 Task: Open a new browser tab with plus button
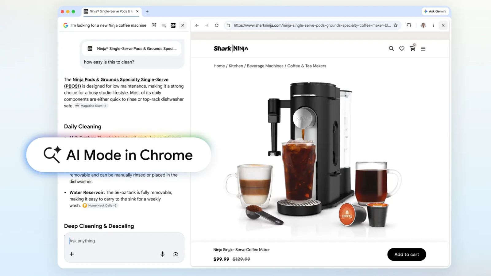tap(147, 11)
